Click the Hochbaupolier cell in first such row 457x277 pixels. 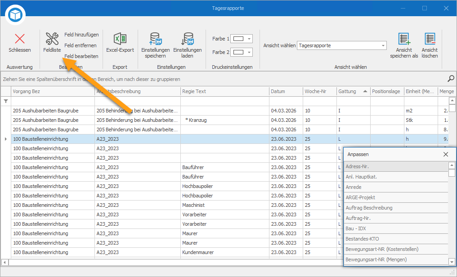click(224, 186)
